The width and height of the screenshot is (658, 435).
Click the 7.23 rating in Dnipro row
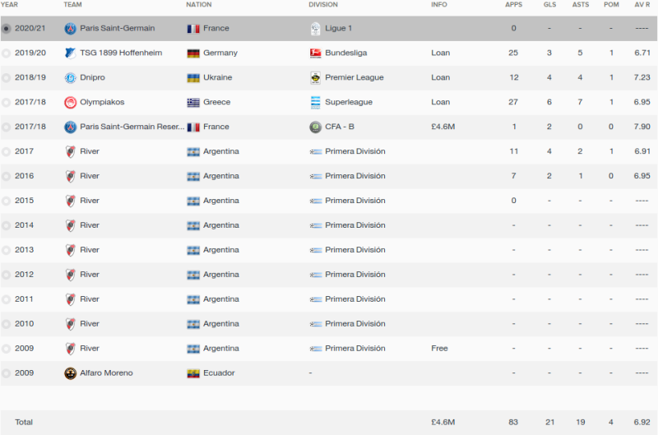point(642,77)
